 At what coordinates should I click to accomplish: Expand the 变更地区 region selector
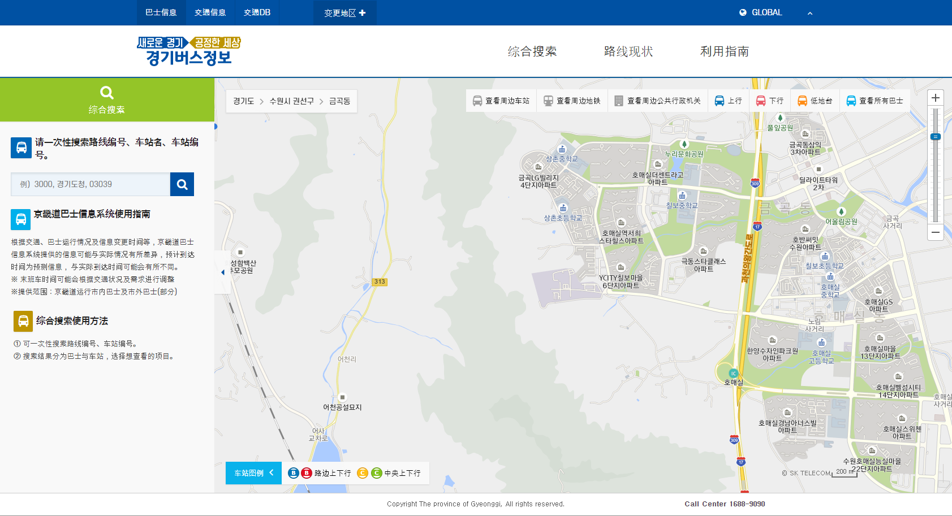(344, 13)
